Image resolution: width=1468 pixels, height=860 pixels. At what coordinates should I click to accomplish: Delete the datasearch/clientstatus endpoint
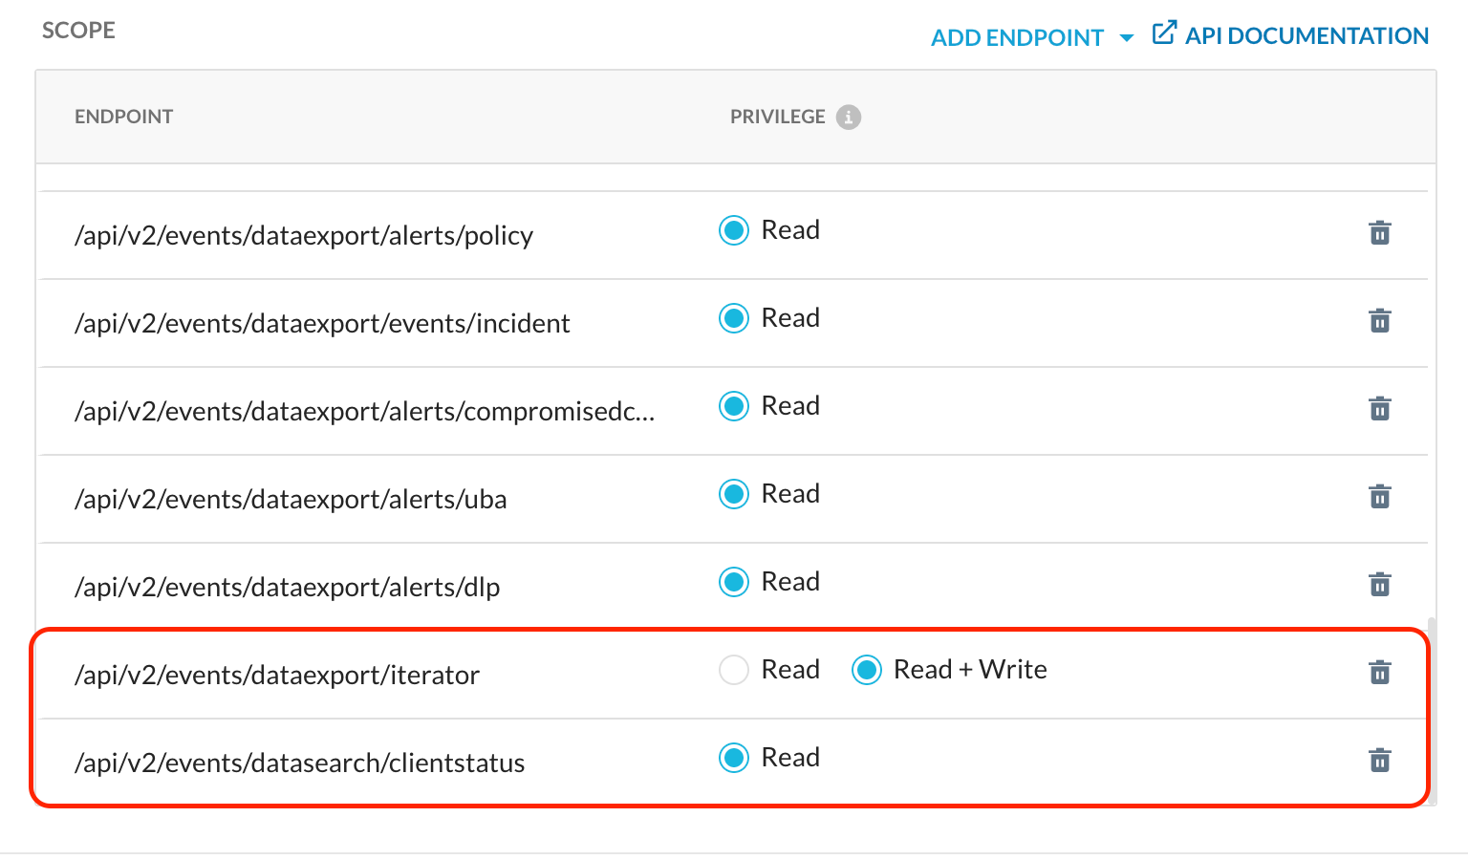click(1379, 760)
